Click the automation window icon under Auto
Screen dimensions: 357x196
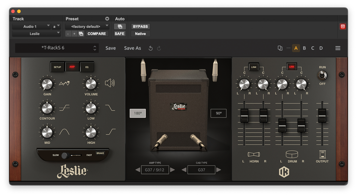pos(120,26)
